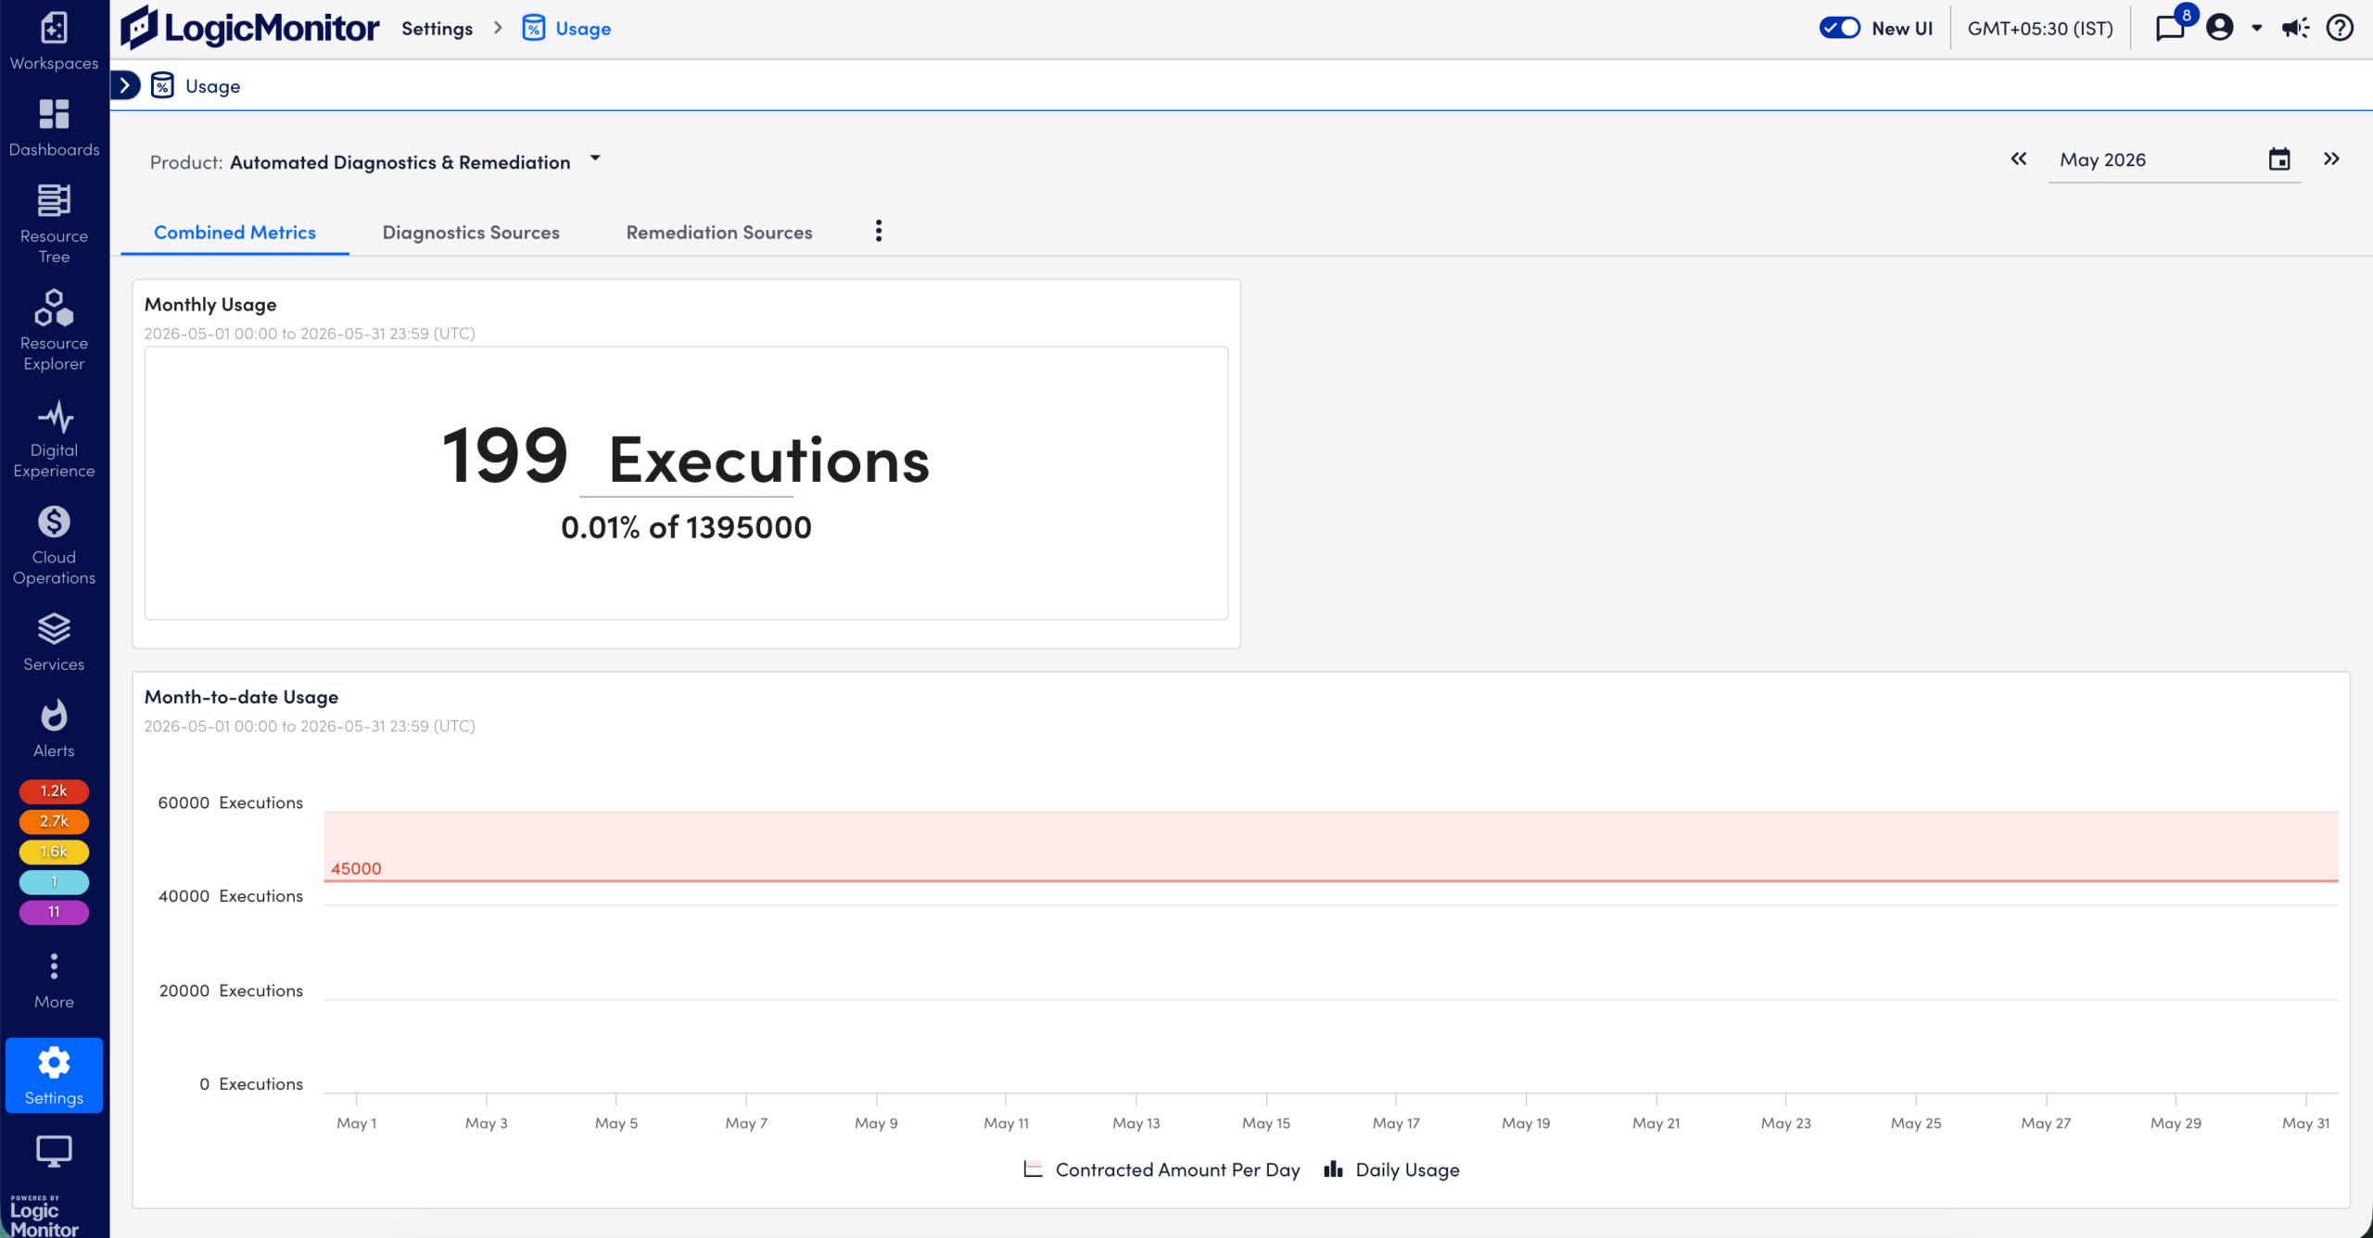Viewport: 2373px width, 1238px height.
Task: Toggle Daily Usage legend series
Action: (x=1391, y=1169)
